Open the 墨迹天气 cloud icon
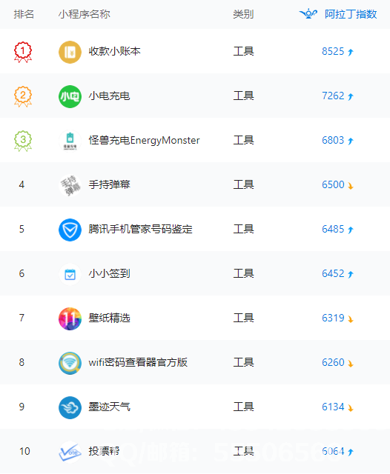 [x=70, y=407]
